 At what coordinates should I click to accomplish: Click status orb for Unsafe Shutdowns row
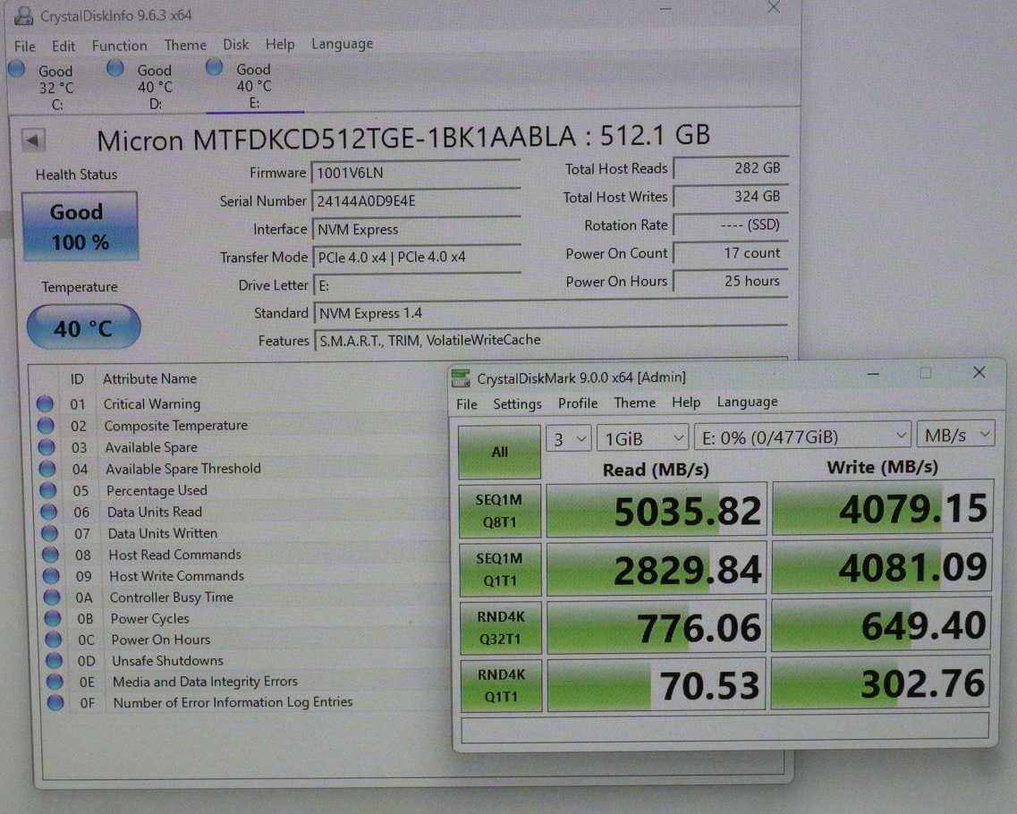click(x=53, y=661)
